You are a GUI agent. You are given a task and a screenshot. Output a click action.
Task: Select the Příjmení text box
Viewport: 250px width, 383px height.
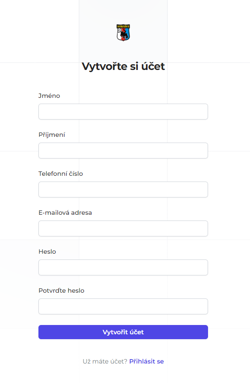coord(123,151)
